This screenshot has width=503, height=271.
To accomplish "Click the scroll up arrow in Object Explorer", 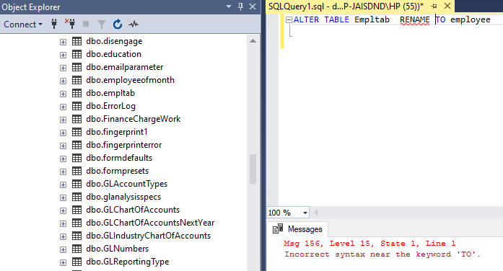I will 253,40.
